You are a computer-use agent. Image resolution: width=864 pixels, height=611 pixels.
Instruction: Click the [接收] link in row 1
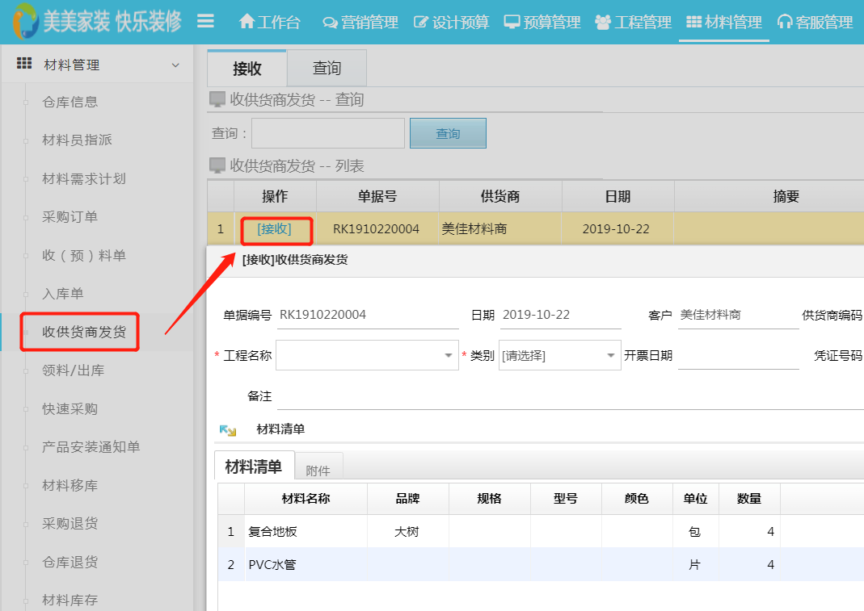coord(276,229)
